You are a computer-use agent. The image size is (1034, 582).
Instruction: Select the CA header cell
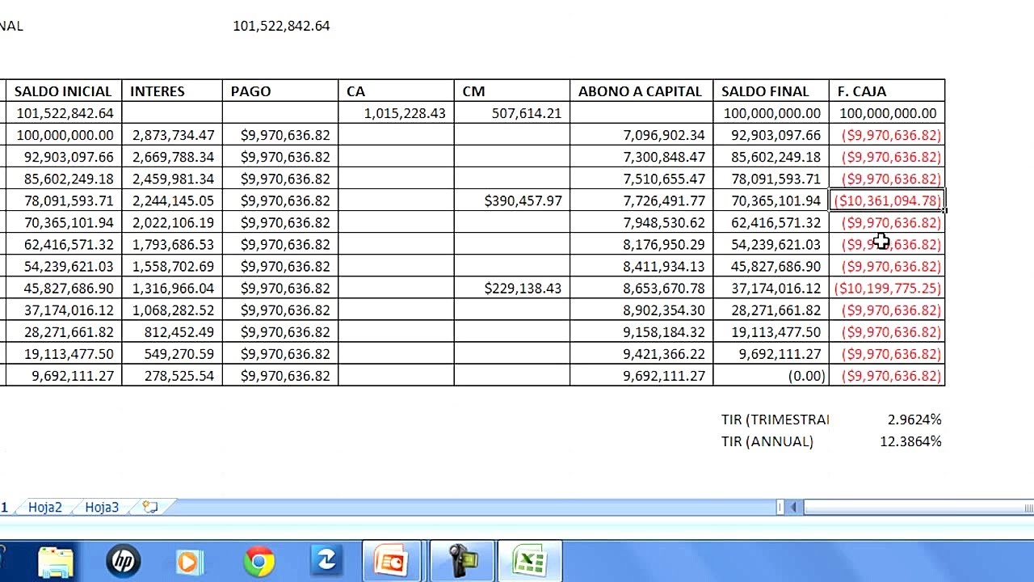pyautogui.click(x=396, y=91)
